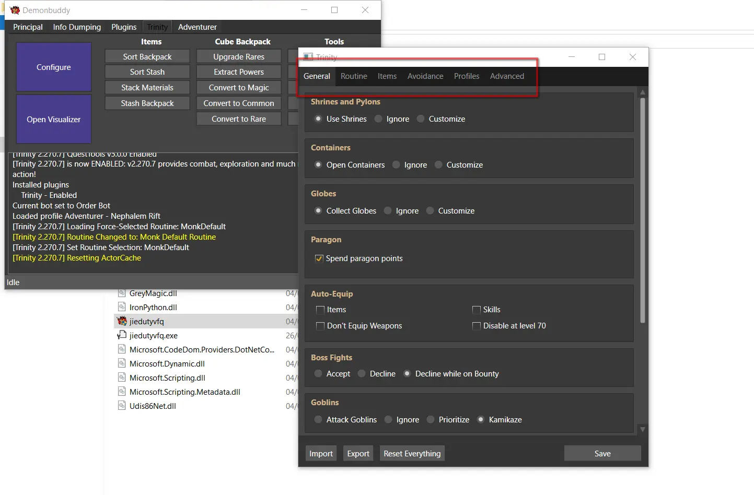754x495 pixels.
Task: Click the Sort Backpack button
Action: point(147,56)
